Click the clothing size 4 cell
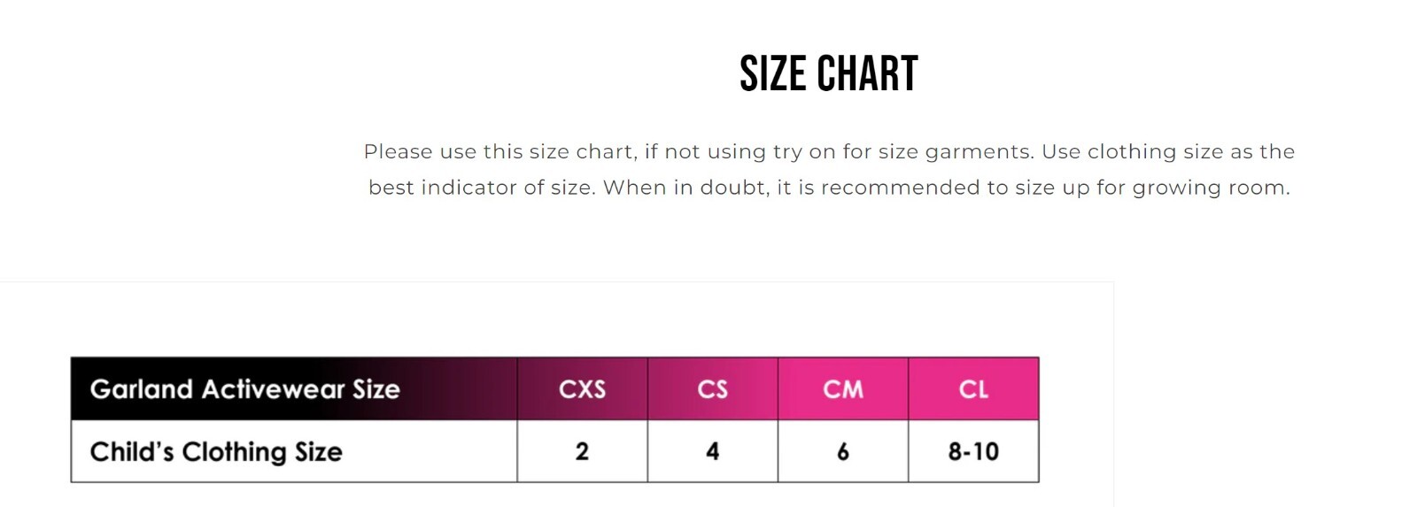1417x507 pixels. click(712, 452)
